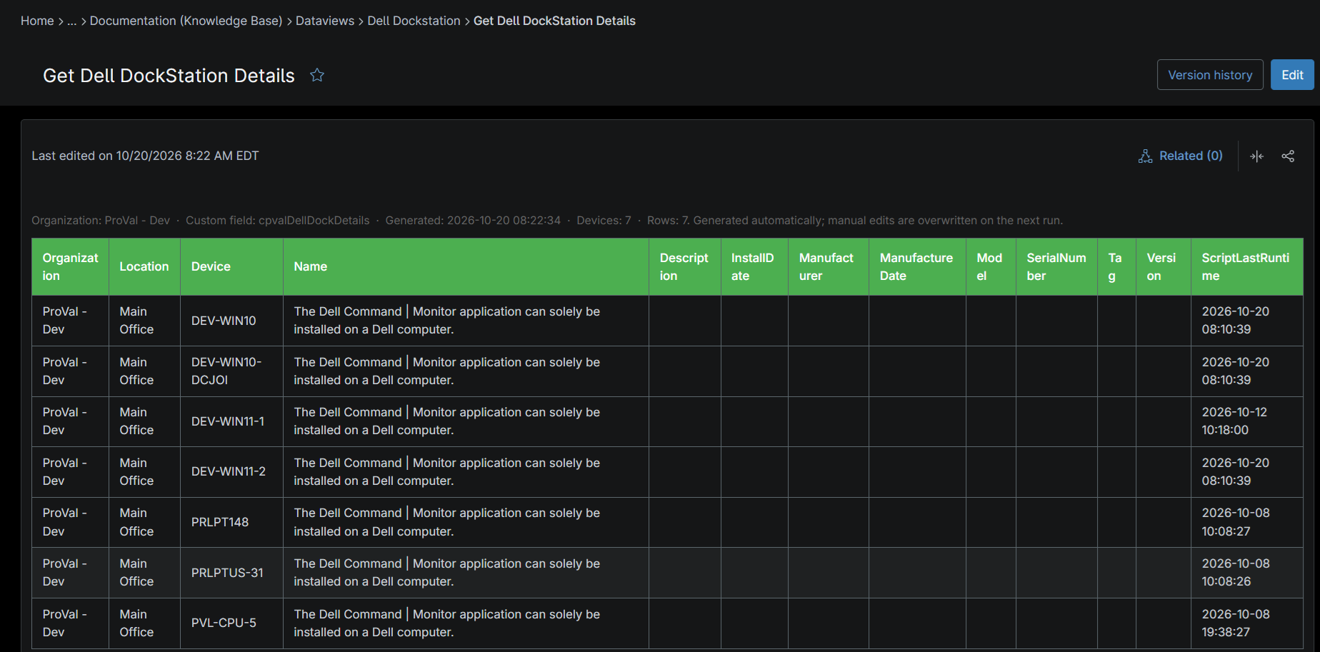Open Version history
The width and height of the screenshot is (1320, 652).
click(x=1210, y=75)
